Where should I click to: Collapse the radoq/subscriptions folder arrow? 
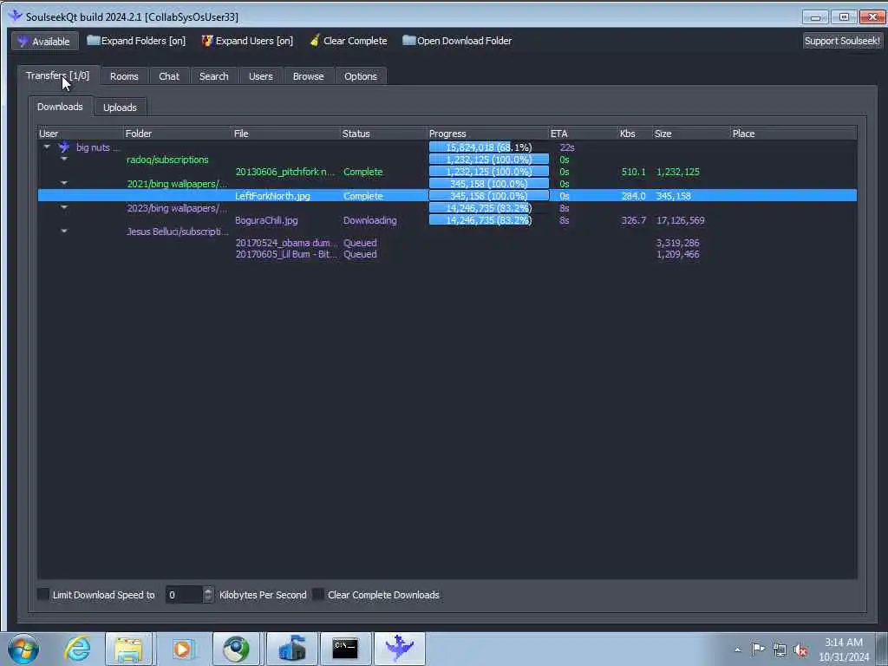64,160
